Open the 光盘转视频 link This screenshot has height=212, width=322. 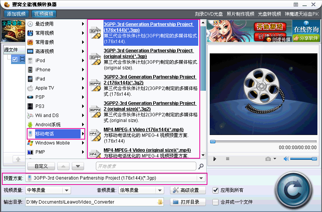pos(269,14)
